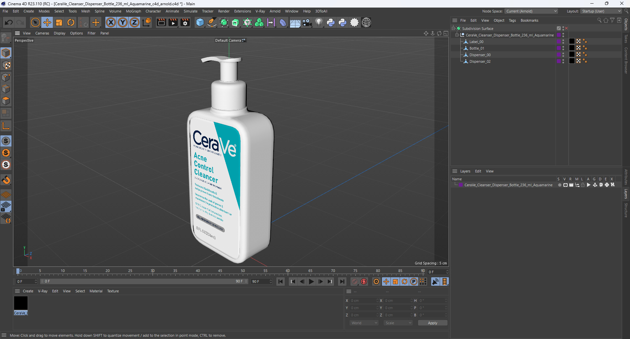Select the Scale tool
Image resolution: width=630 pixels, height=339 pixels.
pos(59,22)
